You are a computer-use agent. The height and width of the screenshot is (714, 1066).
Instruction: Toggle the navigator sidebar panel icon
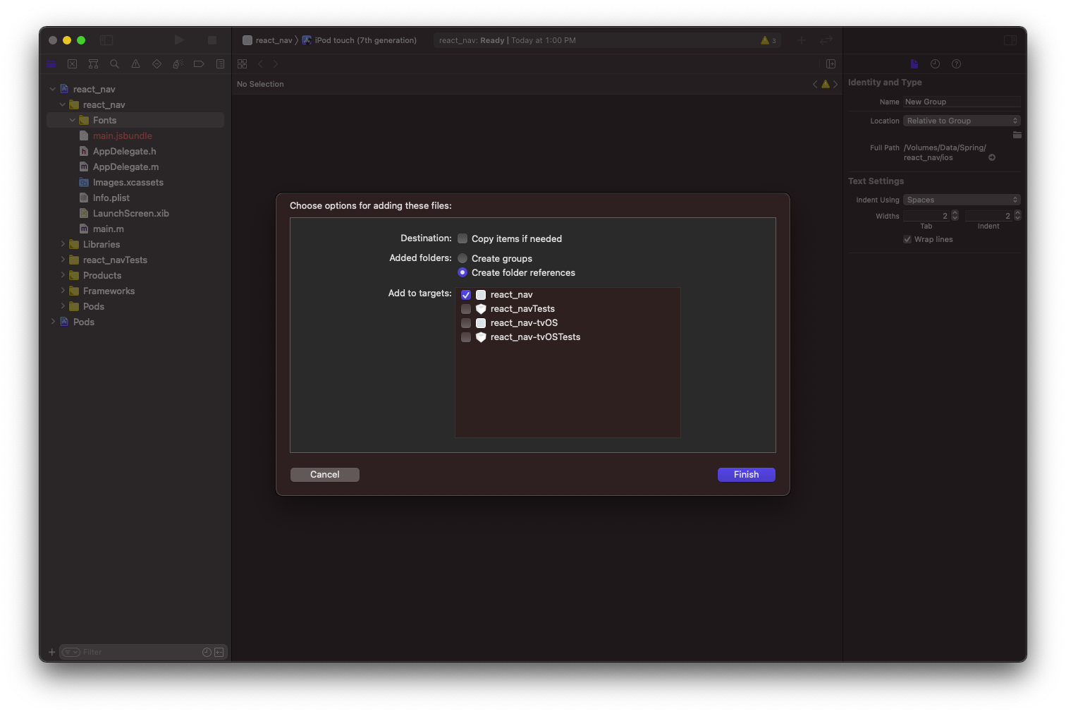coord(106,40)
